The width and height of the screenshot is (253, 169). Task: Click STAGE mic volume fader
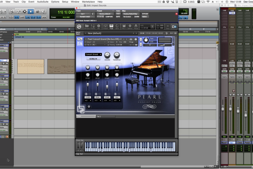click(107, 87)
